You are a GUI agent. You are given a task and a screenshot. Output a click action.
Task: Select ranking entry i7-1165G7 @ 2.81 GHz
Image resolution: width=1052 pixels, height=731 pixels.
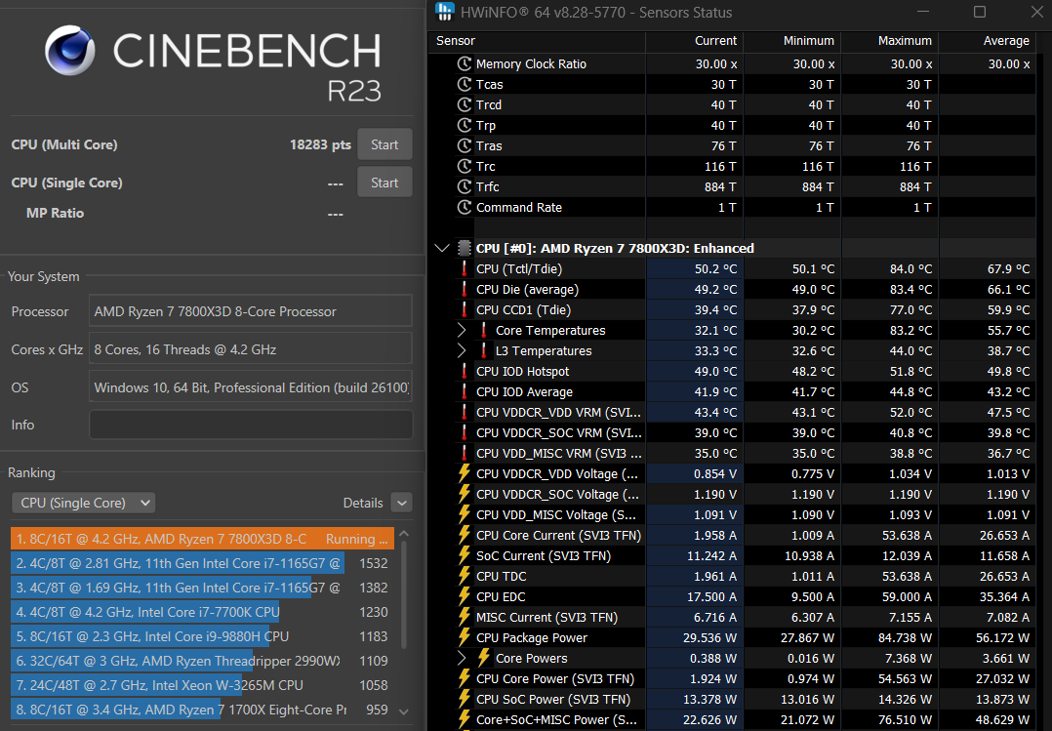click(203, 563)
